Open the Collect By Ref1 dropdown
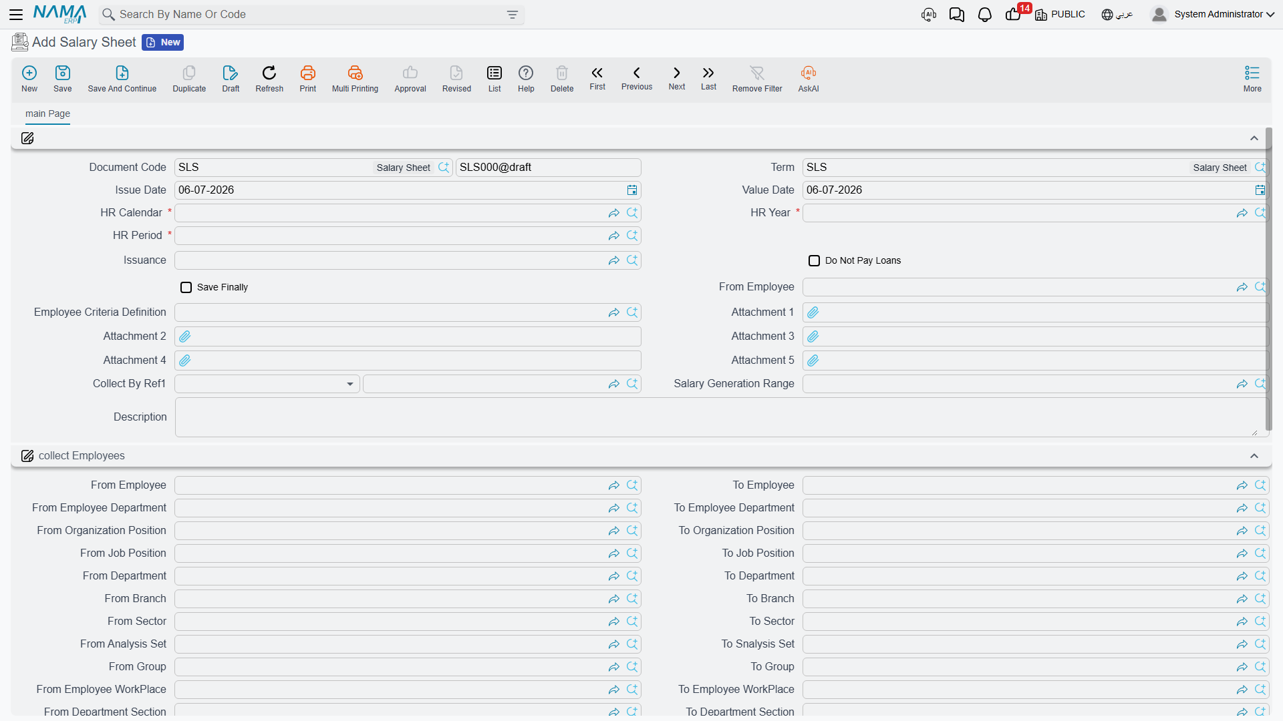Viewport: 1283px width, 721px height. point(267,384)
